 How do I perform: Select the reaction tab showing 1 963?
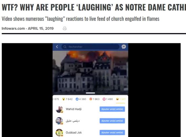(94, 99)
